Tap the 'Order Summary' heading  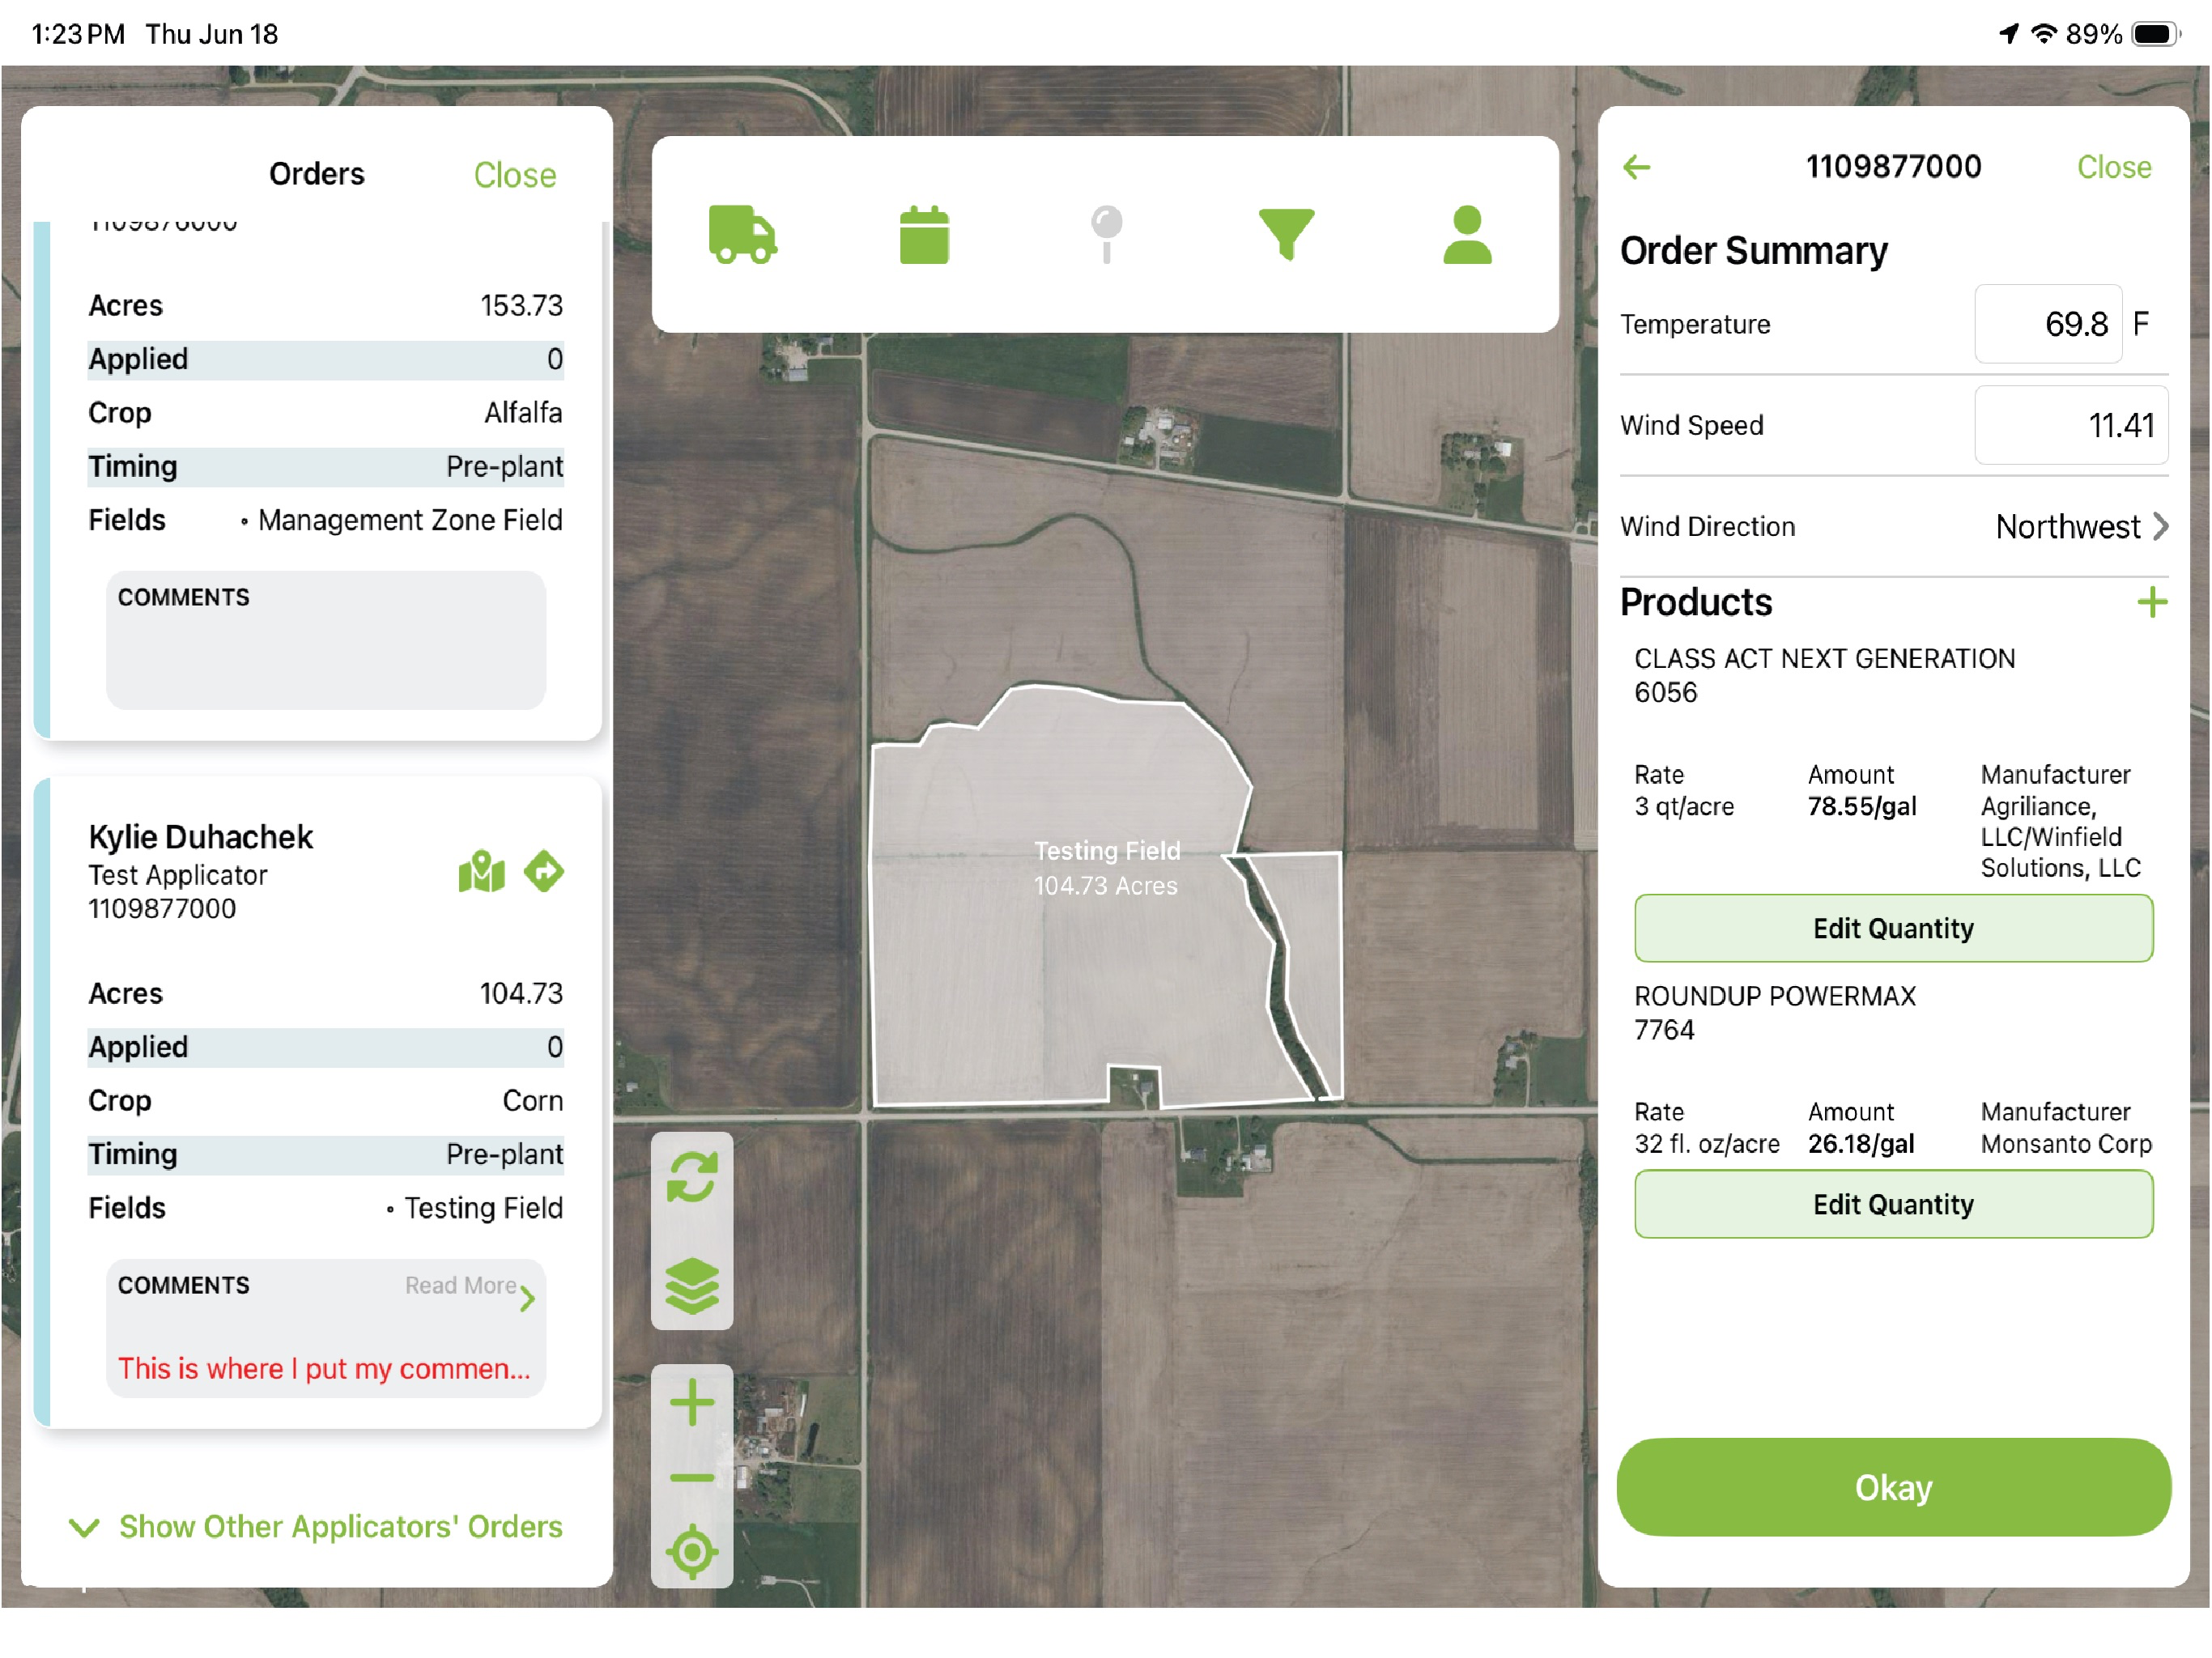click(1753, 250)
